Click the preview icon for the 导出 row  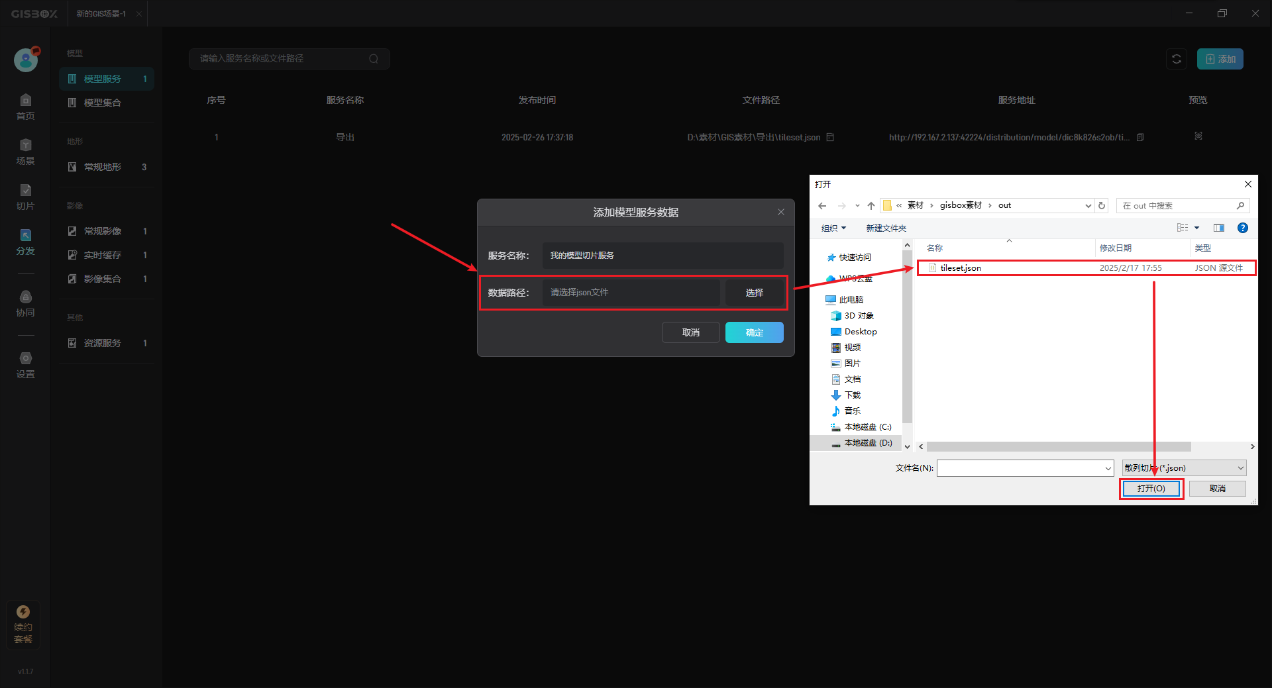pos(1198,136)
